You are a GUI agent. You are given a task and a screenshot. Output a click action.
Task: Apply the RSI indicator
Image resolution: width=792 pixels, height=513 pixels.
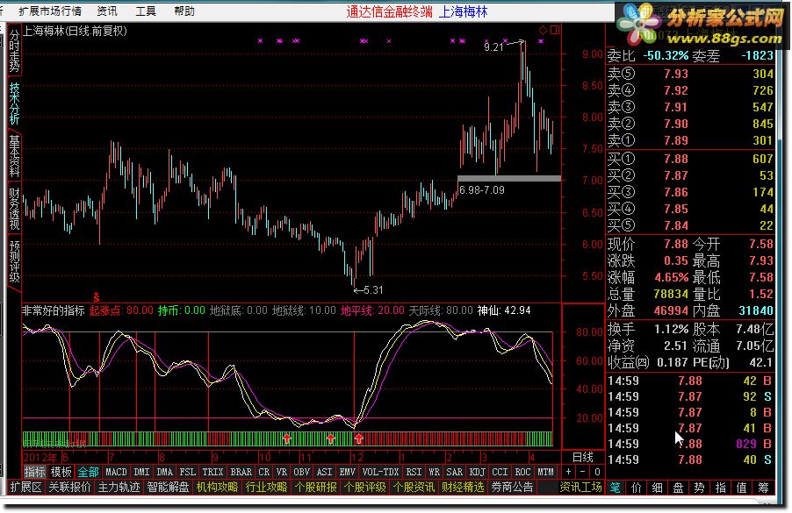(x=414, y=472)
